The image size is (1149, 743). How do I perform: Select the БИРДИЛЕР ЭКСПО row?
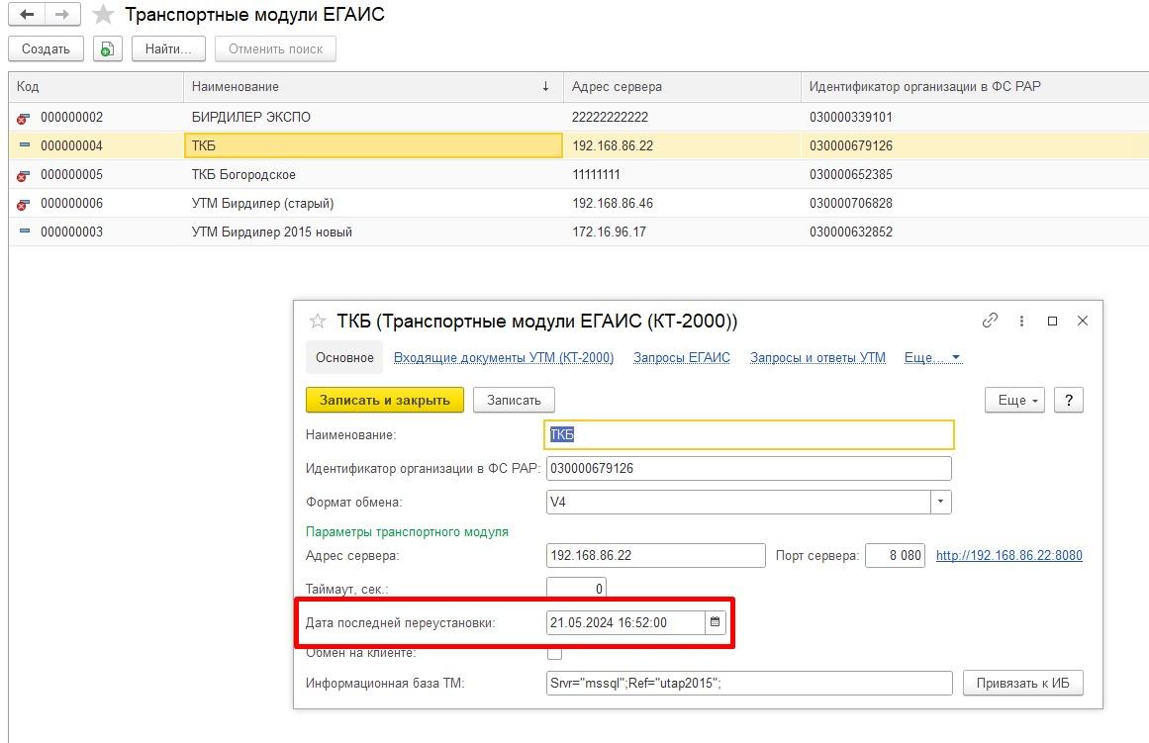click(x=579, y=118)
